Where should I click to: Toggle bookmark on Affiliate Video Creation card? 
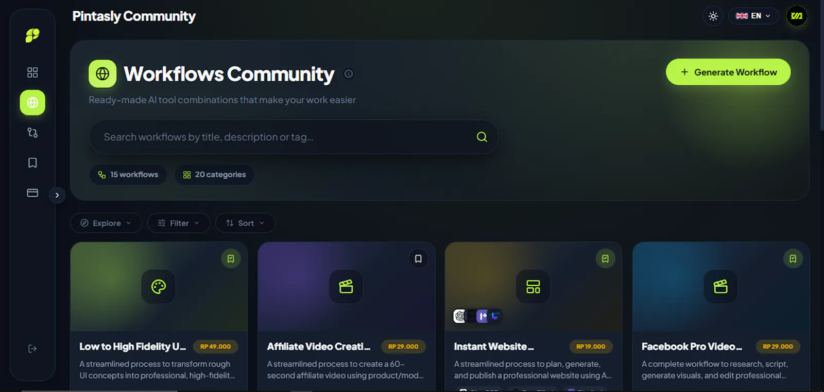point(418,259)
